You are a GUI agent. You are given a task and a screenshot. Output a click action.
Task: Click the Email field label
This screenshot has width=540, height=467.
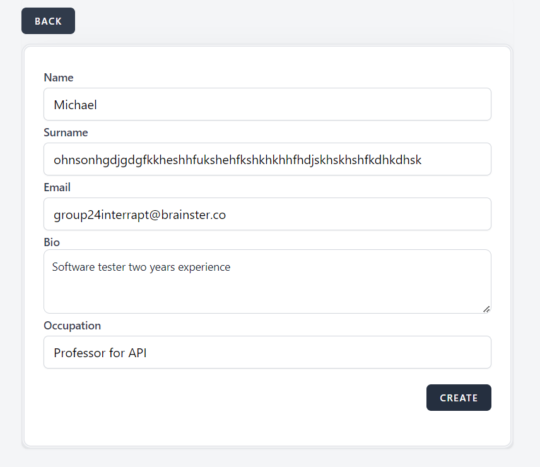(x=57, y=187)
